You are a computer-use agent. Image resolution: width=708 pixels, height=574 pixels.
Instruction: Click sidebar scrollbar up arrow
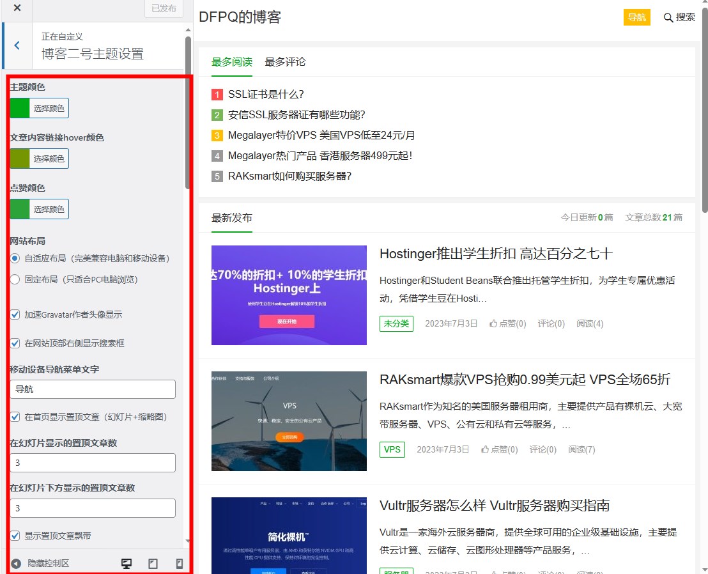[188, 30]
